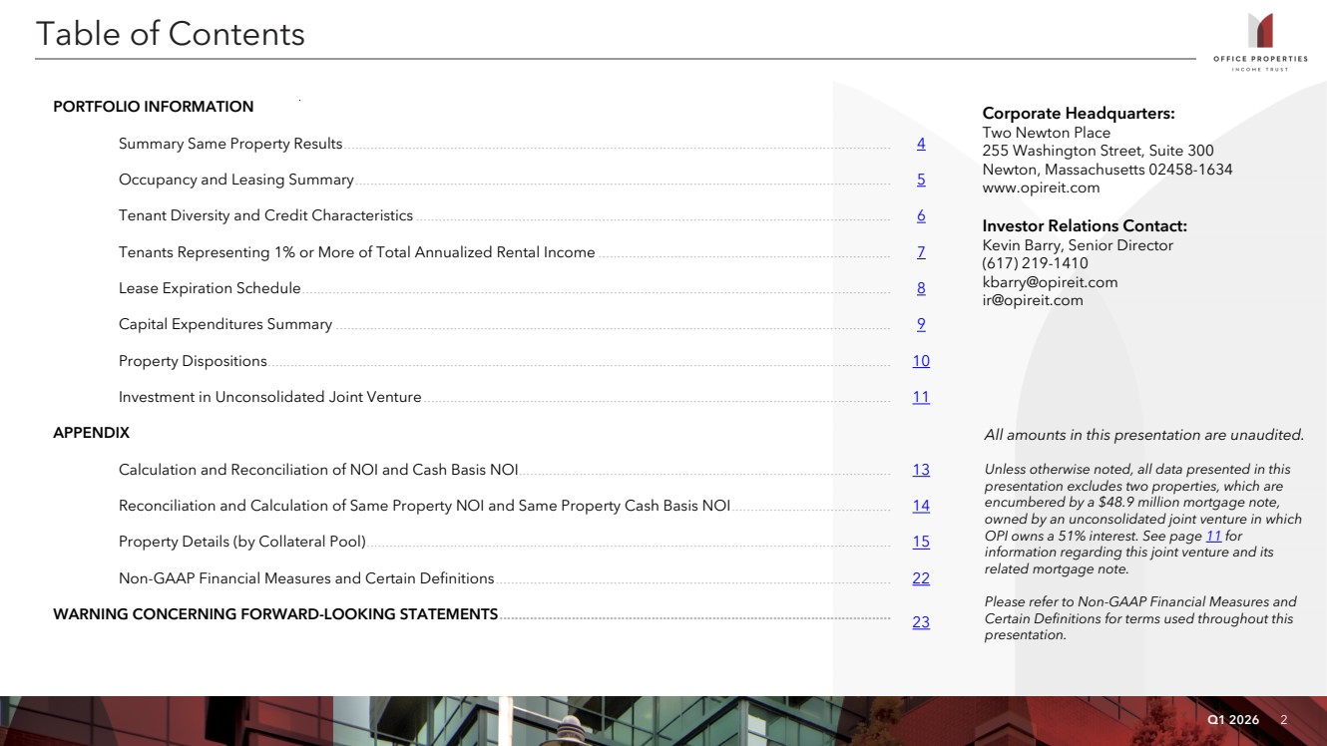Click the www.opireit.com website address
This screenshot has width=1327, height=746.
pos(1041,187)
